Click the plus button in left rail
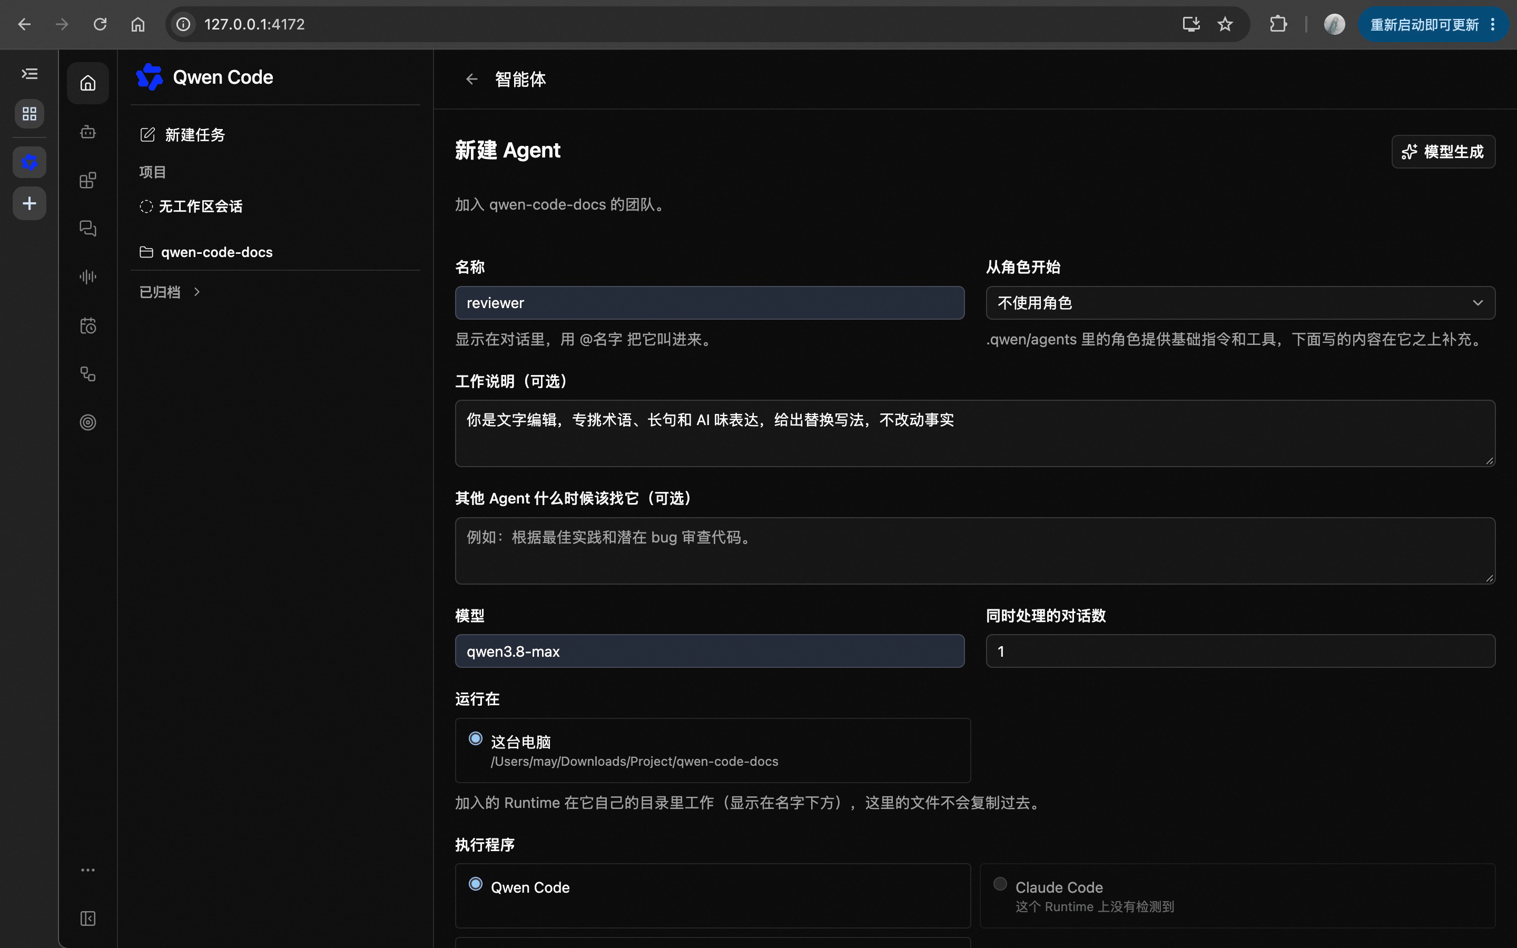Viewport: 1517px width, 948px height. click(x=29, y=203)
